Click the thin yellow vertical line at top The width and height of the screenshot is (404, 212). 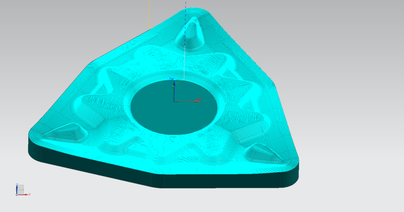150,13
